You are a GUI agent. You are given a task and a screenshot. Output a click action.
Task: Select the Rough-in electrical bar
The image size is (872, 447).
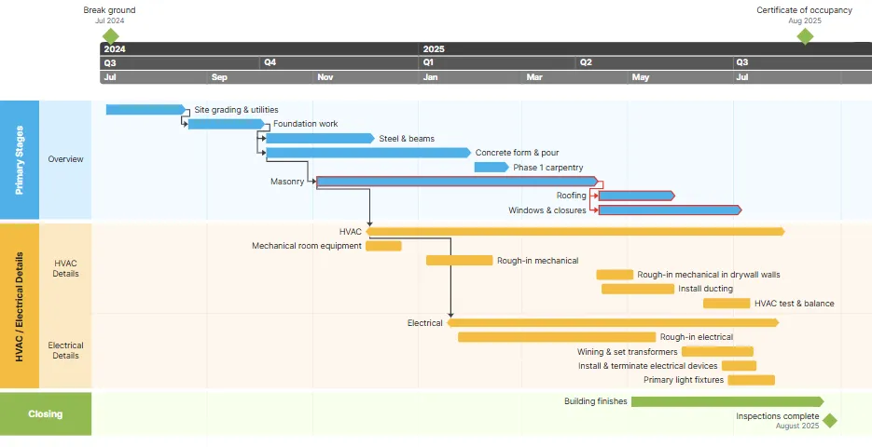coord(557,337)
